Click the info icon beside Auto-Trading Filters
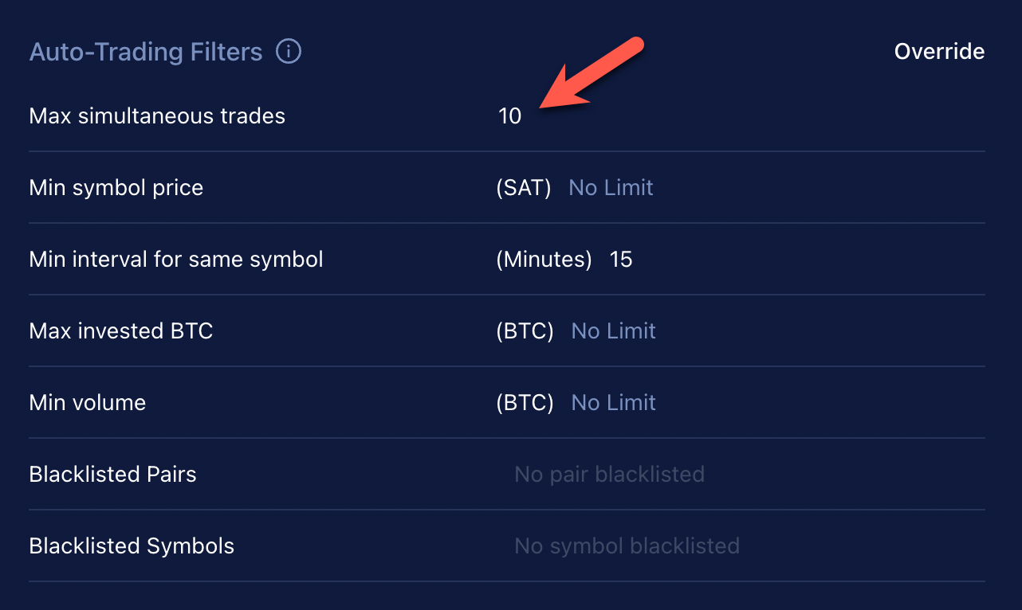The width and height of the screenshot is (1022, 610). click(x=289, y=52)
